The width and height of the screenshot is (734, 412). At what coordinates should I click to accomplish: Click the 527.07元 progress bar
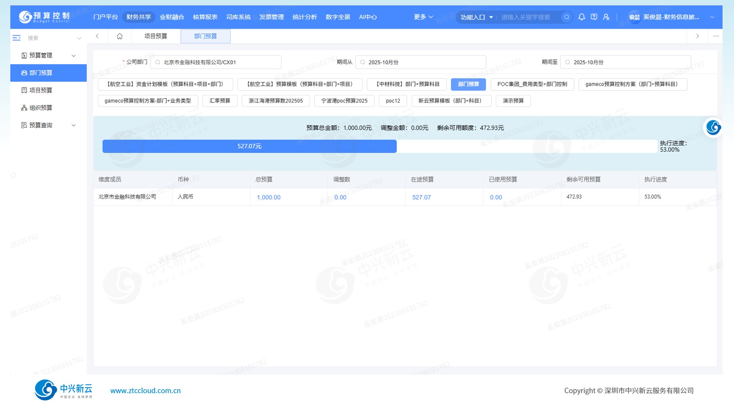pyautogui.click(x=249, y=146)
